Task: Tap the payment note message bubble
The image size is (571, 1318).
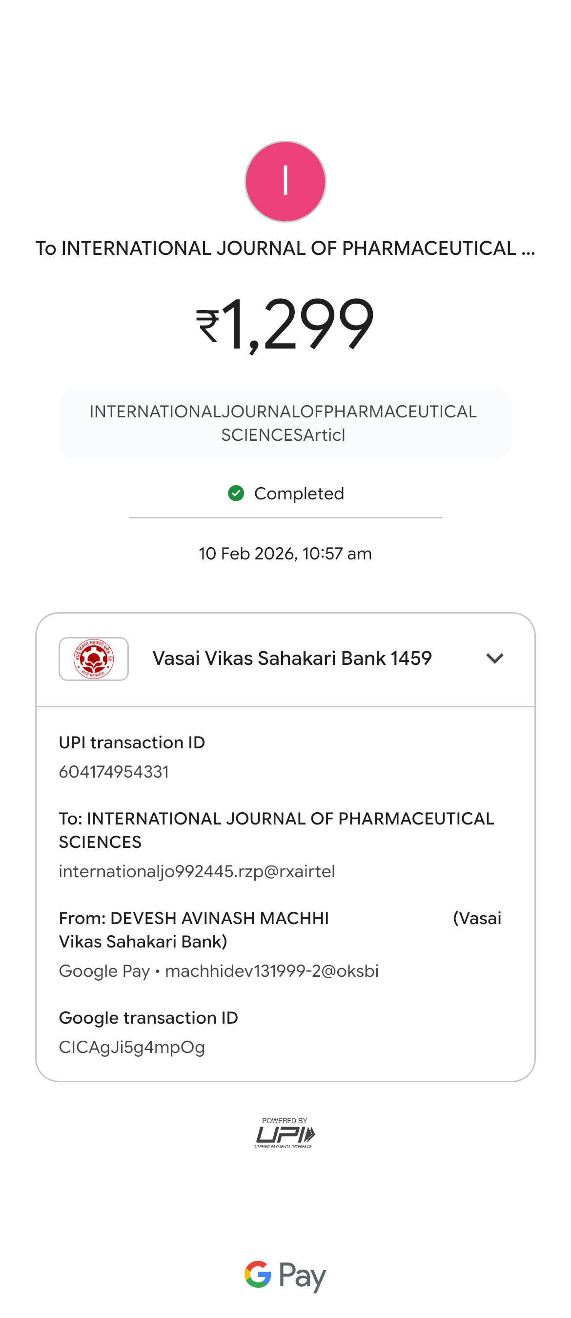Action: 285,423
